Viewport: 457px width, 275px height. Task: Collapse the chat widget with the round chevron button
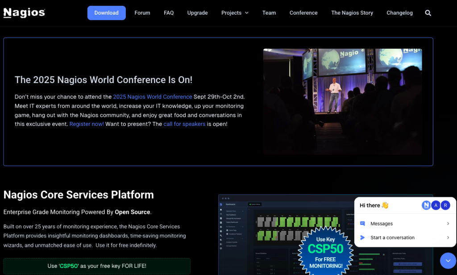tap(448, 260)
